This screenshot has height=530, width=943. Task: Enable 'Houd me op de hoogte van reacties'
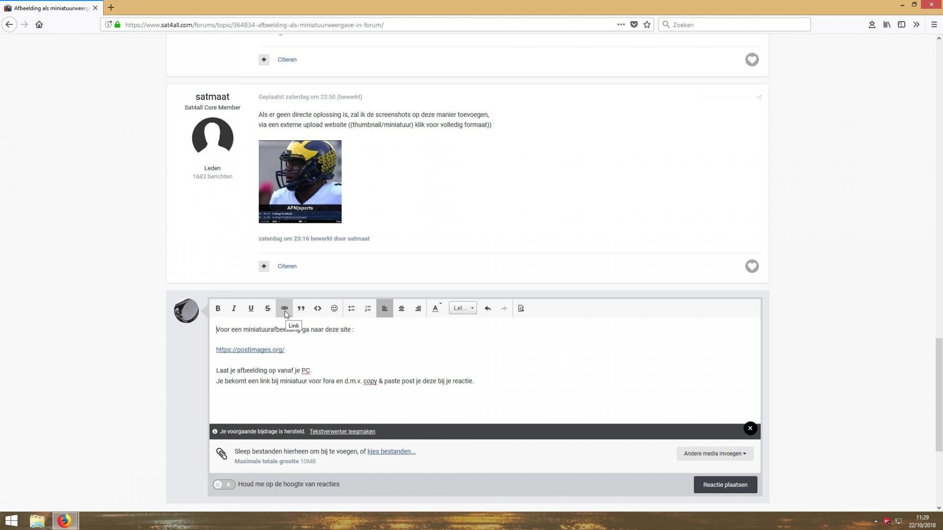(223, 484)
